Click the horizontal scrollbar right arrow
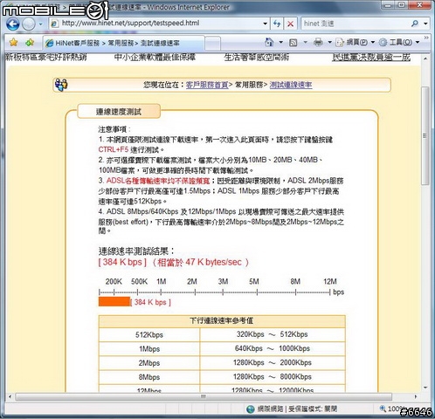 tap(416, 396)
